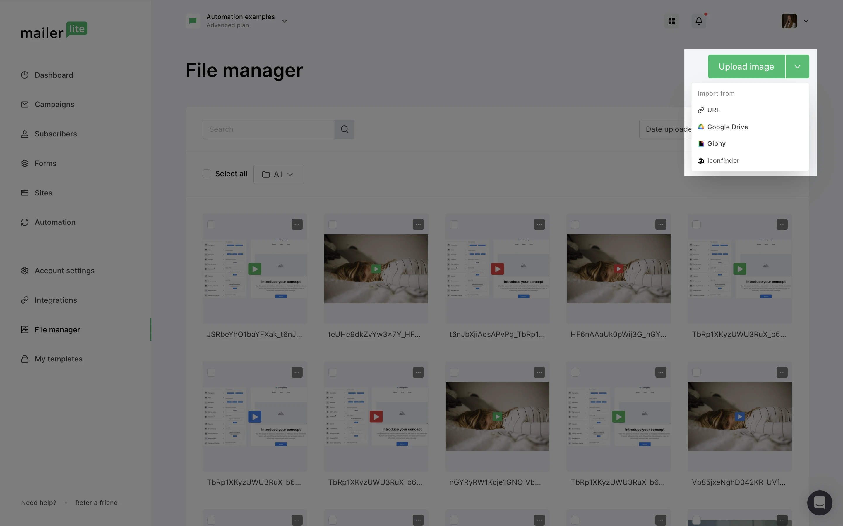The height and width of the screenshot is (526, 843).
Task: Collapse the Upload image arrow dropdown
Action: point(797,66)
